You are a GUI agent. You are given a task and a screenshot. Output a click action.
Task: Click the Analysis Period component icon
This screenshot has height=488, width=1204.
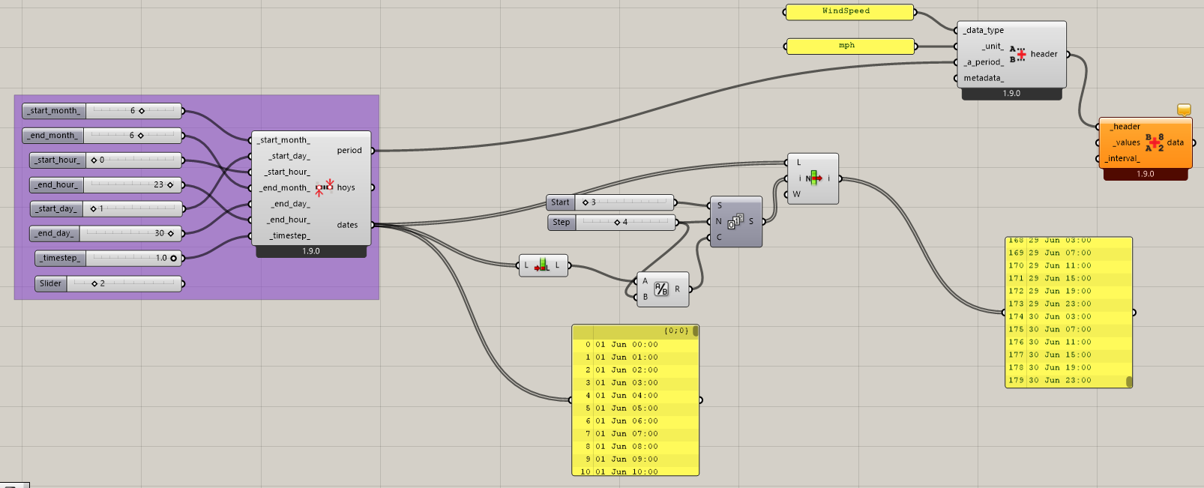click(324, 187)
